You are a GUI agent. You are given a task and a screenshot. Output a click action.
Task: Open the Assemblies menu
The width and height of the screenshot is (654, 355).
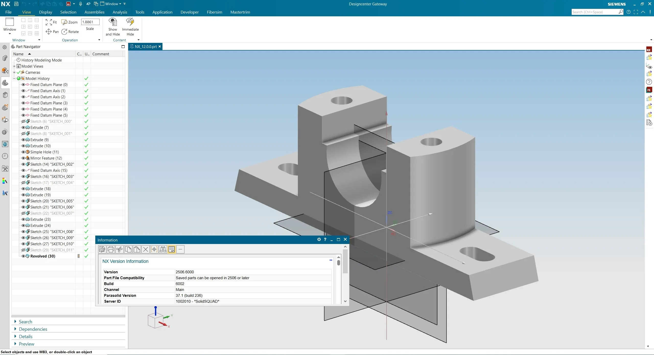pyautogui.click(x=94, y=12)
